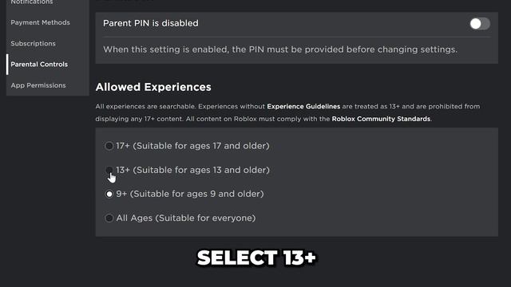The image size is (511, 287).
Task: Click the 'Parent PIN is disabled' label
Action: pyautogui.click(x=151, y=23)
